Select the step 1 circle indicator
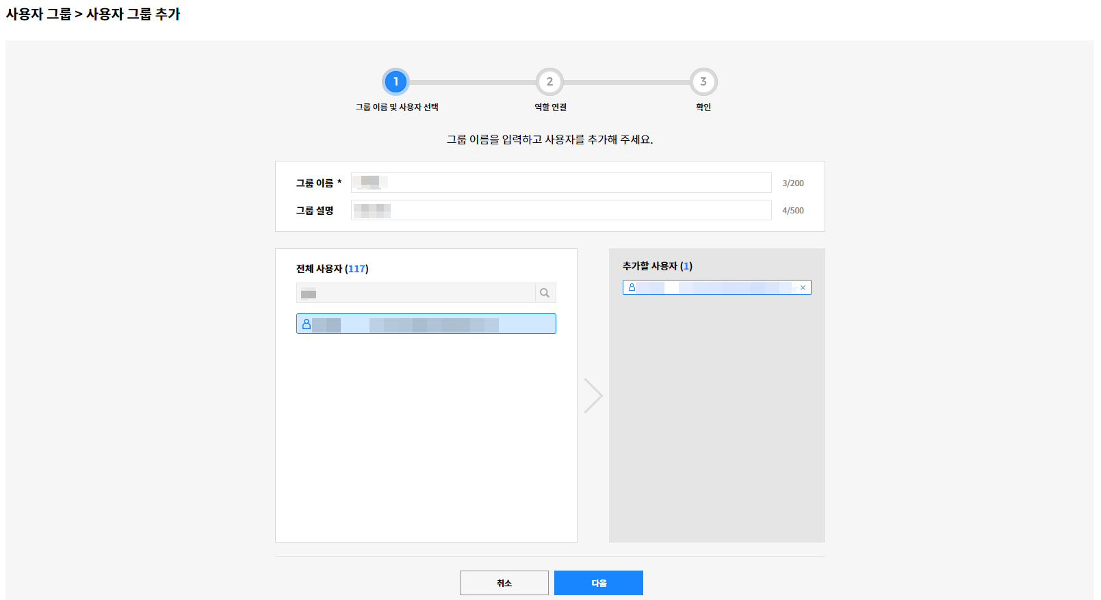Viewport: 1101px width, 600px height. tap(396, 82)
